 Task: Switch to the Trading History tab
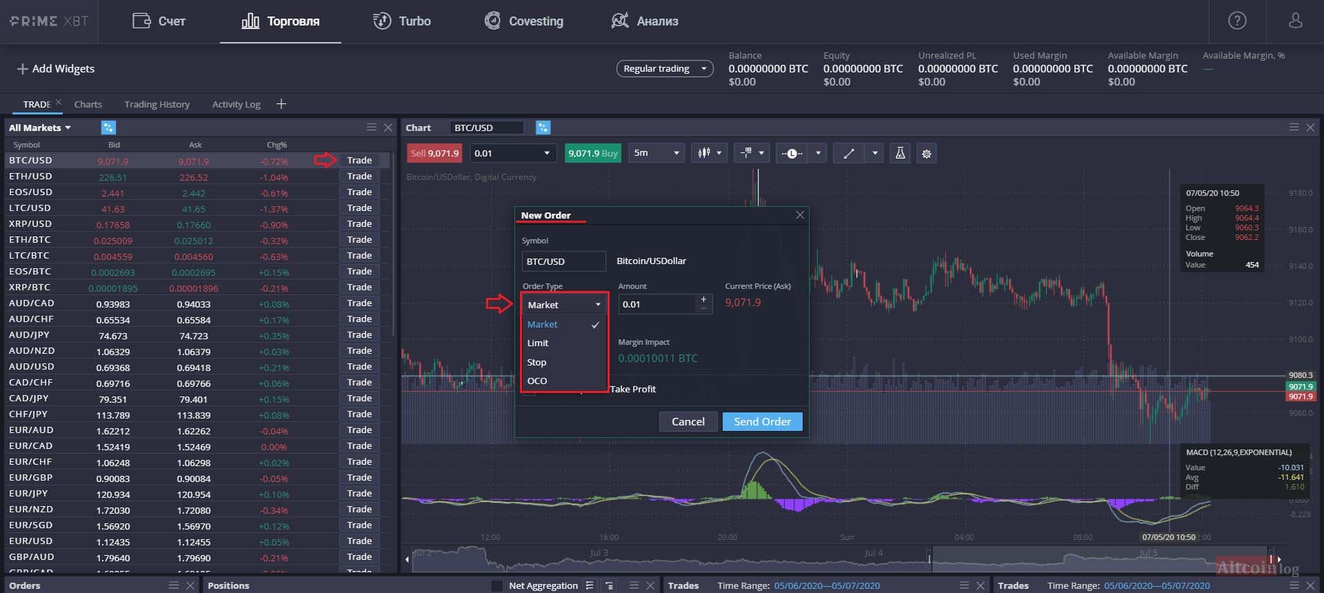(157, 104)
